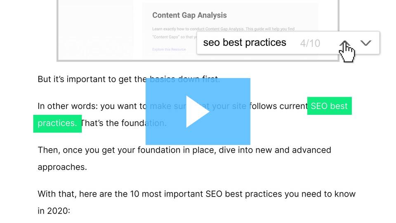
Task: Click the 'Then, once you get your foundation' line
Action: pyautogui.click(x=184, y=150)
